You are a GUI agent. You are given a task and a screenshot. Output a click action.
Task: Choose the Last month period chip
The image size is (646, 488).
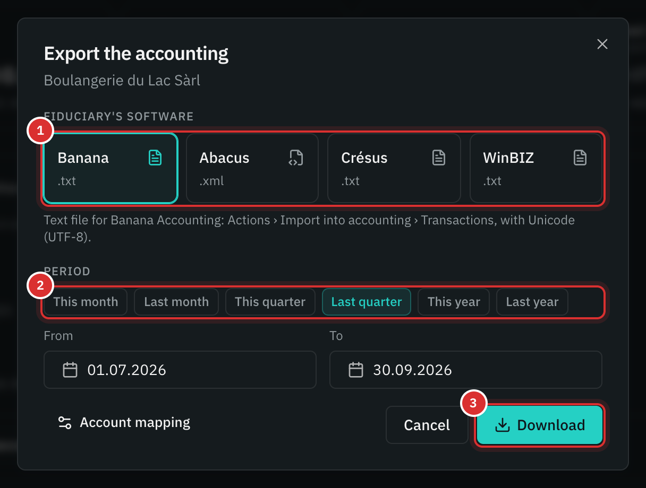(x=176, y=302)
